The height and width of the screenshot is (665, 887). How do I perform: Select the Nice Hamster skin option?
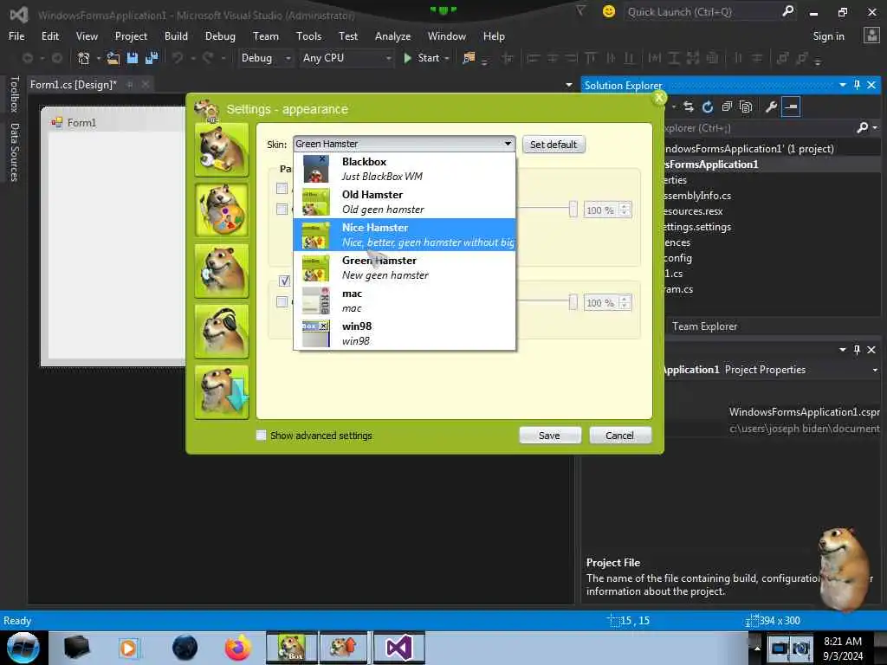click(x=405, y=235)
